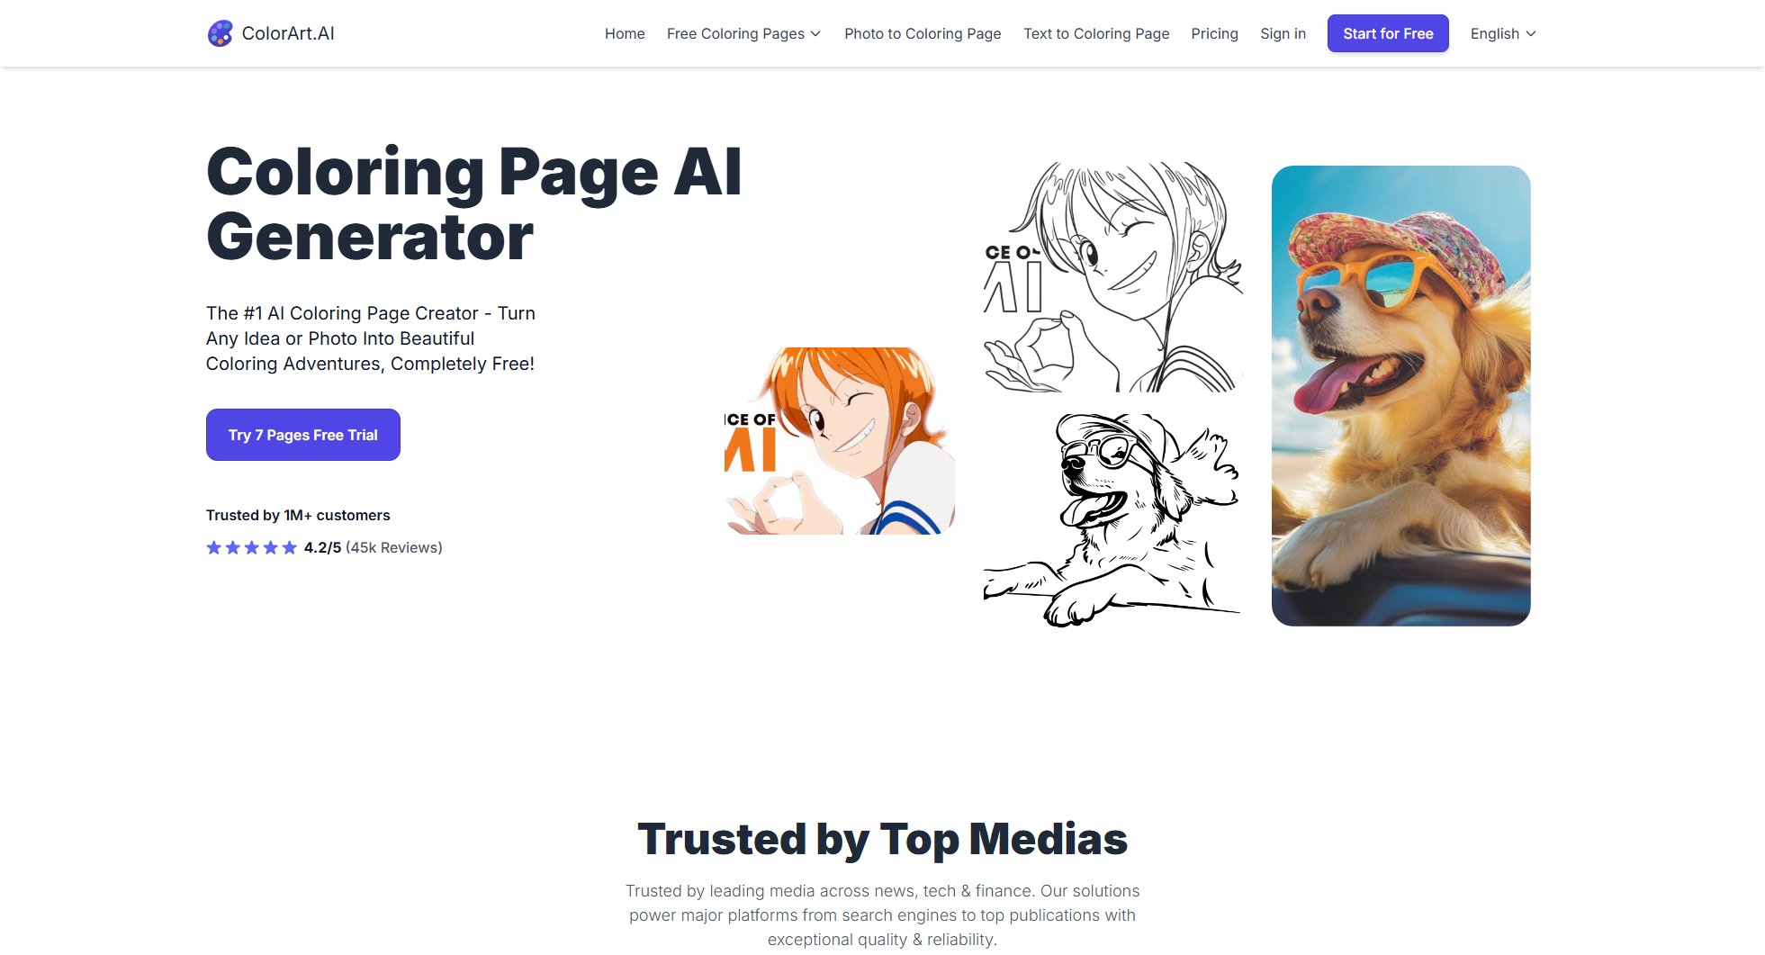Go to Photo to Coloring Page

pos(923,33)
